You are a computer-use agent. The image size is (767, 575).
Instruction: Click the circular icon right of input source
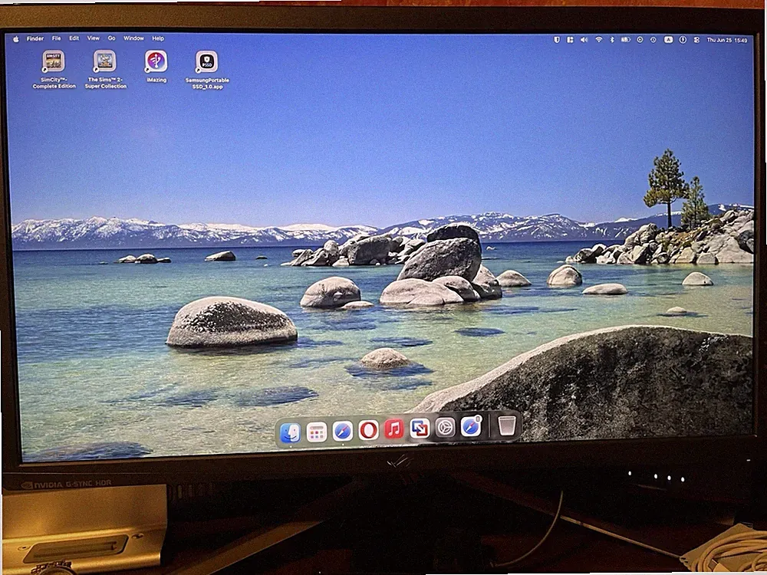pos(683,40)
